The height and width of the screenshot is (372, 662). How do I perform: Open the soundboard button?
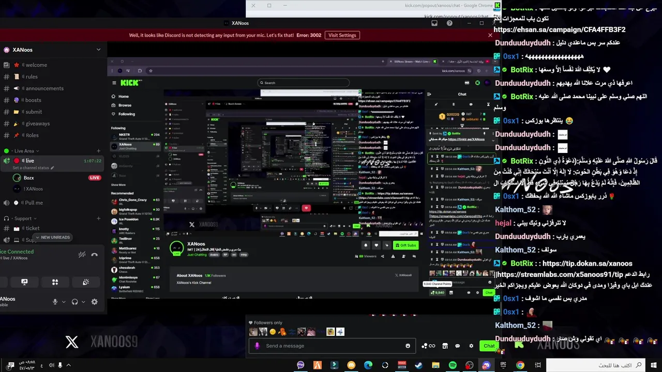pos(86,282)
